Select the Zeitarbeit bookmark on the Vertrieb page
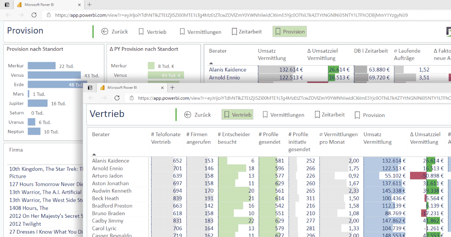This screenshot has height=237, width=451. (329, 115)
